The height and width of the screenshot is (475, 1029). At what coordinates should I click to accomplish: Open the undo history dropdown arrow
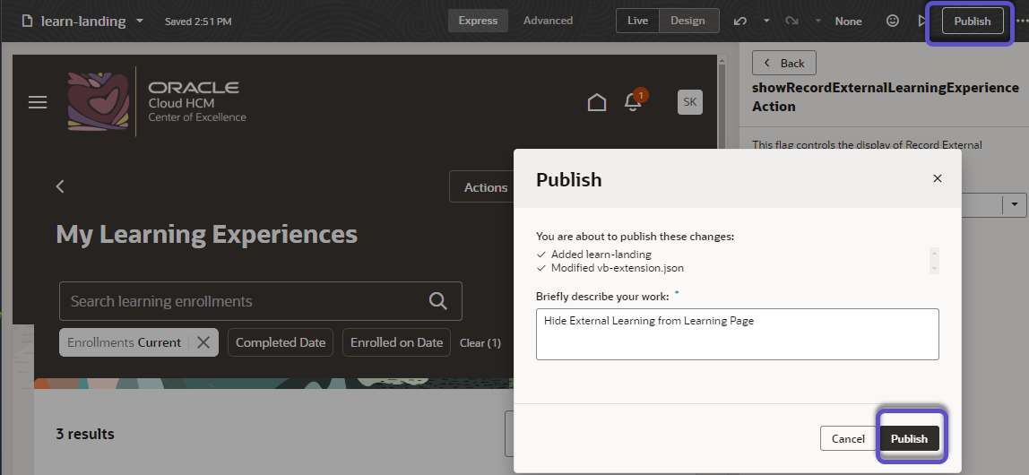tap(766, 21)
